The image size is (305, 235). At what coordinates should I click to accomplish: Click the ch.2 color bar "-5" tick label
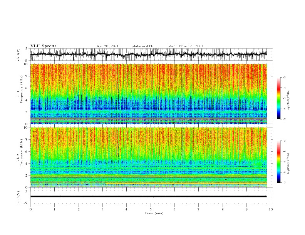tap(284, 162)
